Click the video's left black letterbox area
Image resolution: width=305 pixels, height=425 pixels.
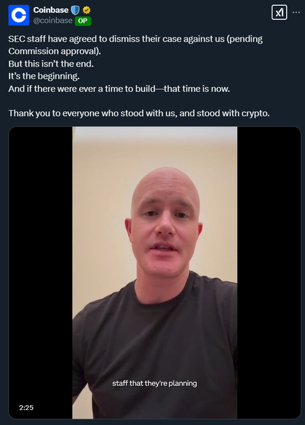coord(40,273)
